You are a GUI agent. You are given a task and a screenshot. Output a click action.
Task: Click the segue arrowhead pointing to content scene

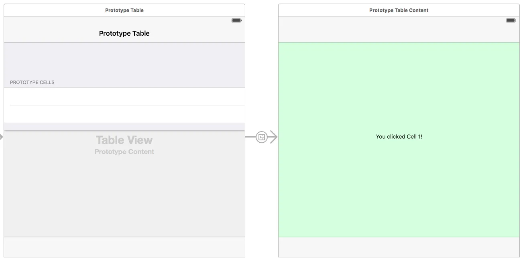[x=273, y=137]
